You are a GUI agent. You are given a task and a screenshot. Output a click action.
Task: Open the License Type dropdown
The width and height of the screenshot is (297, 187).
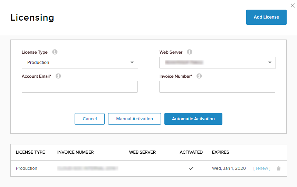80,63
